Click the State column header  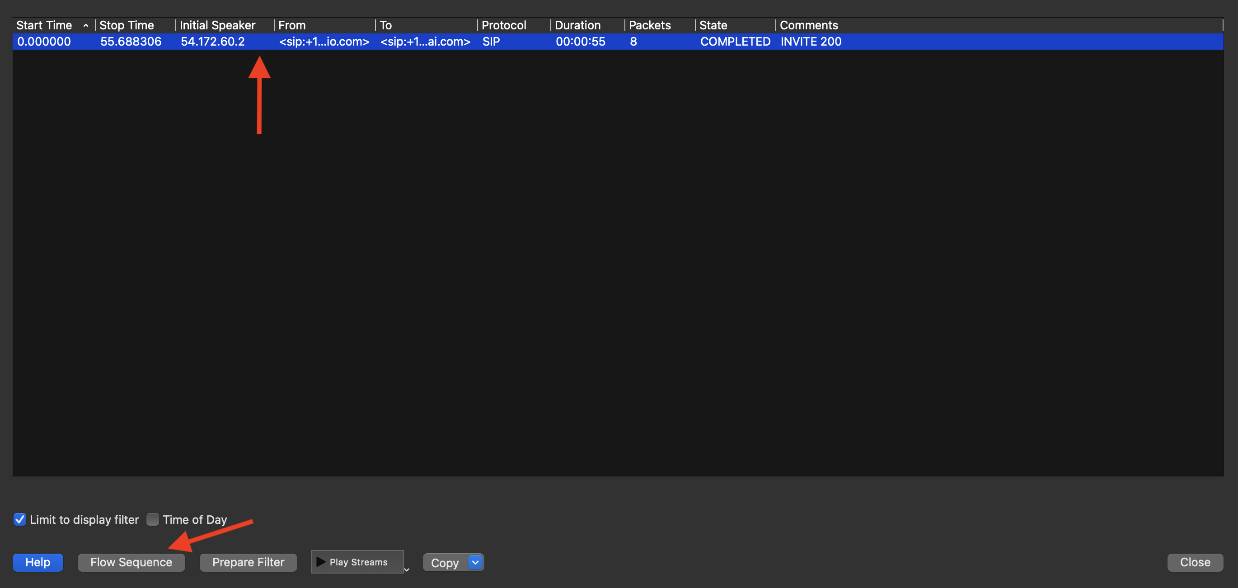pyautogui.click(x=713, y=25)
